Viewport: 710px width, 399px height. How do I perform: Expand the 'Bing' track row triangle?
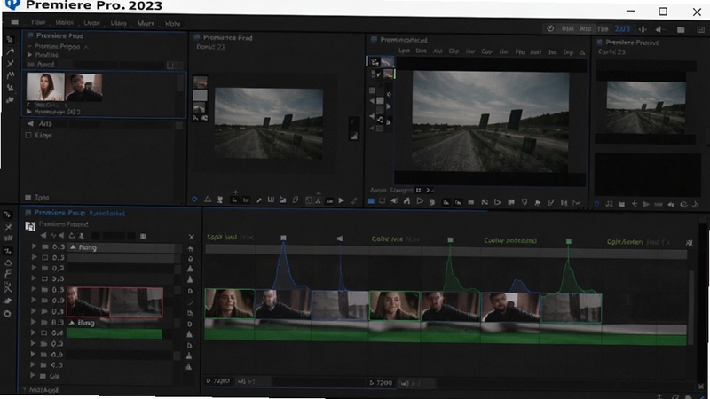pos(33,322)
